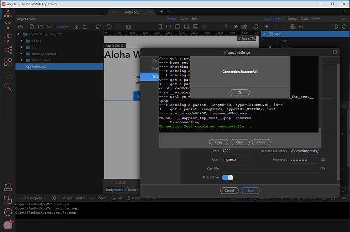Open the tab list chevron dropdown
Viewport: 350px width, 232px height.
(x=169, y=12)
